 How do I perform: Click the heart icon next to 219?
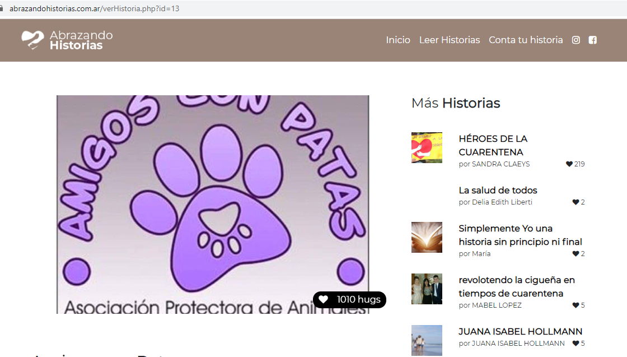click(570, 164)
